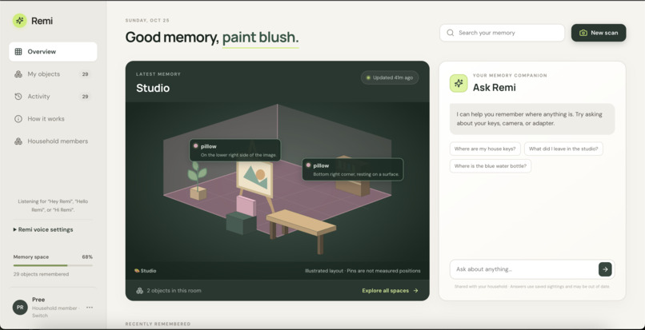Image resolution: width=645 pixels, height=330 pixels.
Task: Click the Activity history clock icon
Action: tap(18, 97)
